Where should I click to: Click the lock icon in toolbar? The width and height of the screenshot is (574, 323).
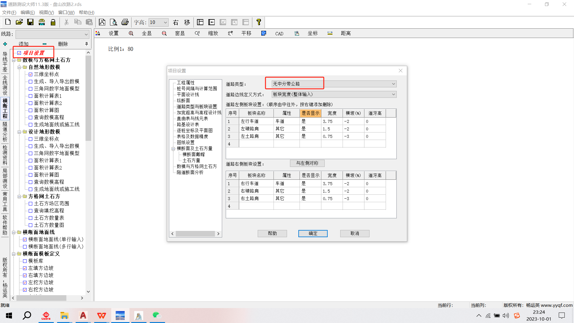[x=53, y=22]
